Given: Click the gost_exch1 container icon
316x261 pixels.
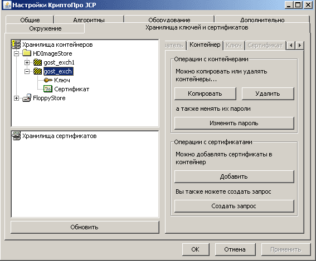Looking at the screenshot, I should pyautogui.click(x=37, y=62).
